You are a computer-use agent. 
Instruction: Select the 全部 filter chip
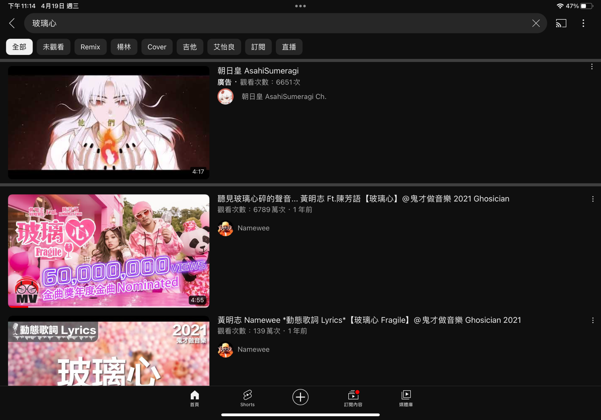(x=19, y=47)
